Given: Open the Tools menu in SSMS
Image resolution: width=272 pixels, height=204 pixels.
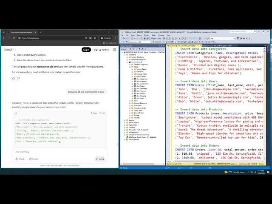Looking at the screenshot, I should coord(154,35).
